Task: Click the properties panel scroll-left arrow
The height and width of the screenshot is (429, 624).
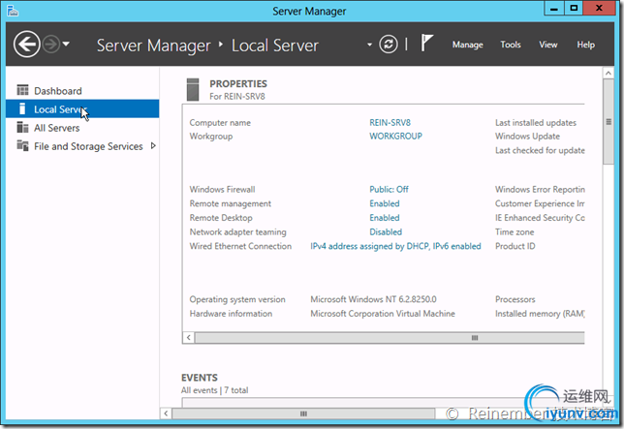Action: (x=189, y=338)
